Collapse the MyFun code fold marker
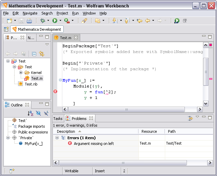The width and height of the screenshot is (217, 176). 60,80
